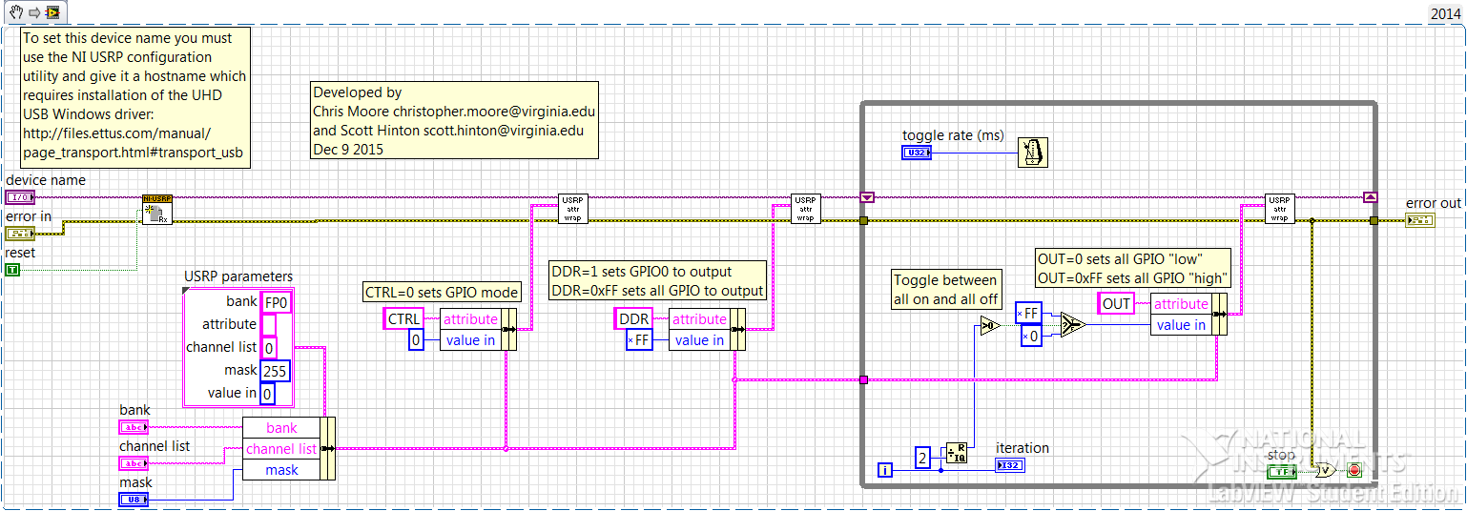Image resolution: width=1467 pixels, height=511 pixels.
Task: Select the error in cluster terminal
Action: coord(19,234)
